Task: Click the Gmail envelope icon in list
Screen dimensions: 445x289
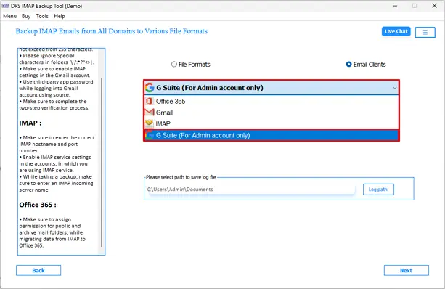Action: click(x=150, y=113)
